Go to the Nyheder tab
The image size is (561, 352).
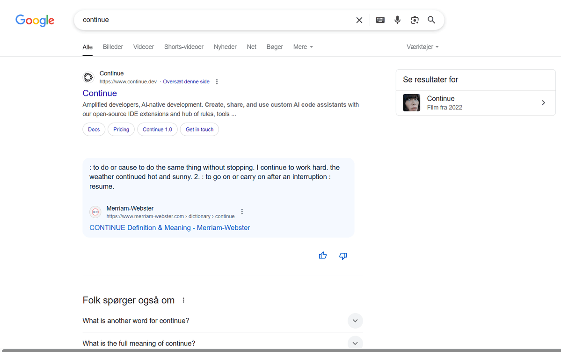coord(225,47)
